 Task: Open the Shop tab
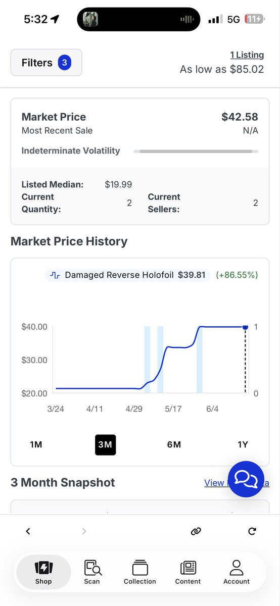click(x=43, y=573)
